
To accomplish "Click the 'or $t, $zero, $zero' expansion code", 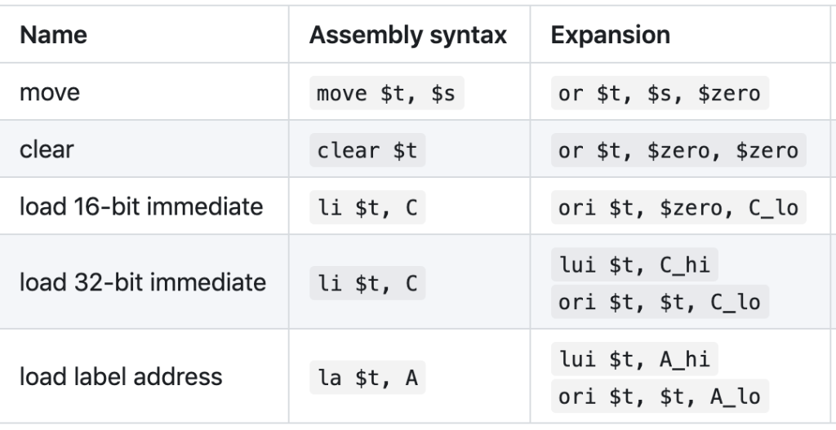I will (x=678, y=151).
